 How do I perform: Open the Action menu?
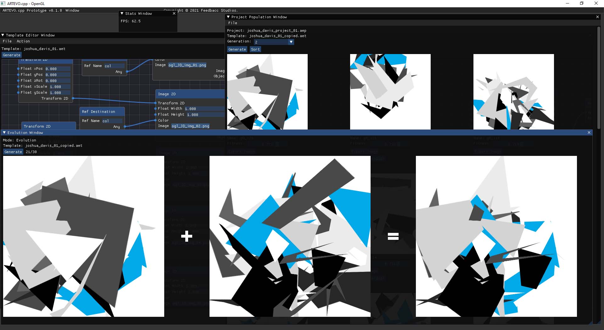tap(23, 41)
